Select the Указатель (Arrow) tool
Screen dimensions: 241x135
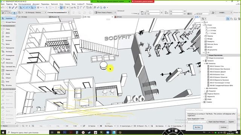pyautogui.click(x=8, y=18)
